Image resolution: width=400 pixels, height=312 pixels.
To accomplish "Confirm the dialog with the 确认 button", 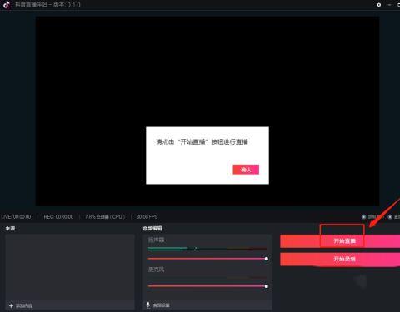I will (246, 170).
